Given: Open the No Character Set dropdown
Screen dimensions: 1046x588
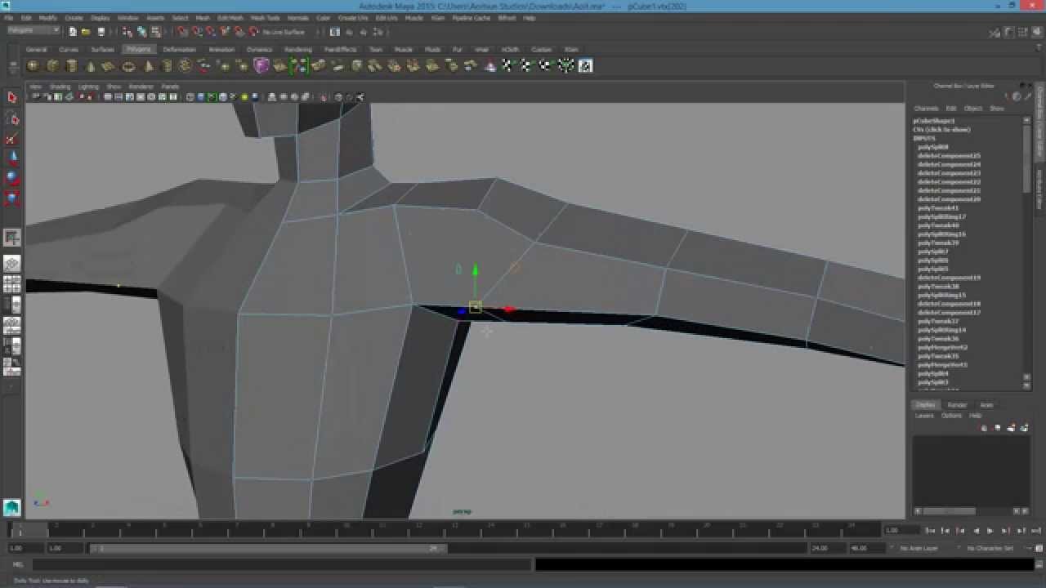Looking at the screenshot, I should [x=990, y=548].
